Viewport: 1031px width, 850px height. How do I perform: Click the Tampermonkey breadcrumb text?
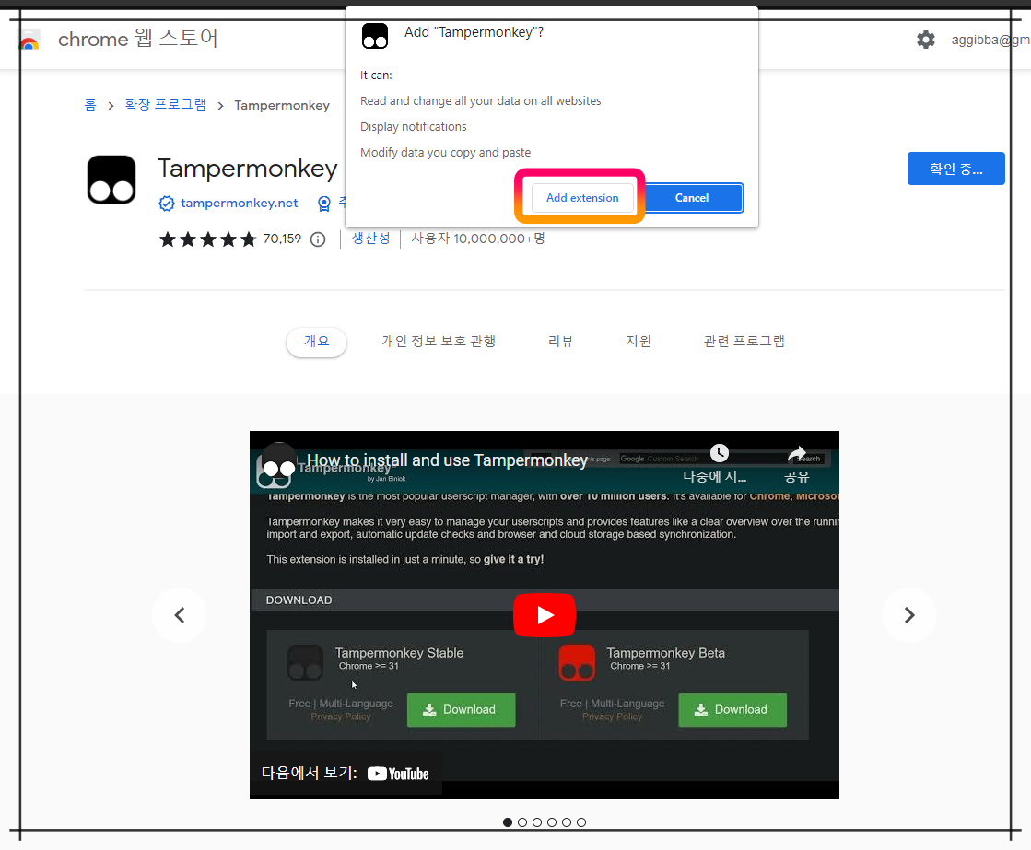pos(282,105)
